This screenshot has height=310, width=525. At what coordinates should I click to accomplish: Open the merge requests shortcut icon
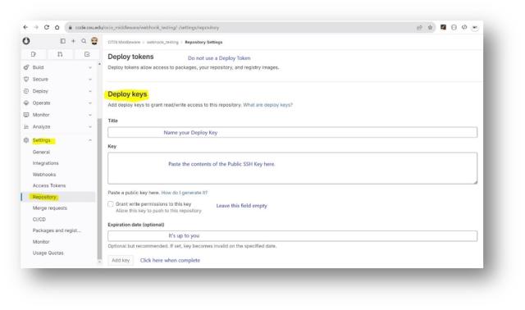point(60,54)
